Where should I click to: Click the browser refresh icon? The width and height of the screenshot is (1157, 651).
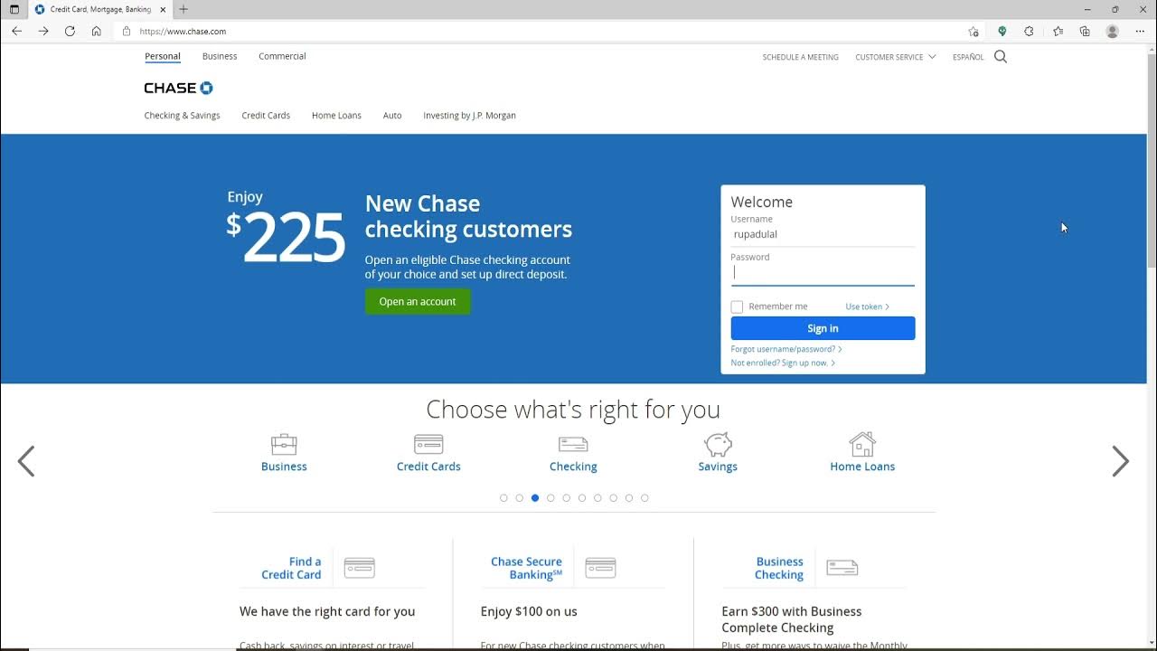[70, 31]
